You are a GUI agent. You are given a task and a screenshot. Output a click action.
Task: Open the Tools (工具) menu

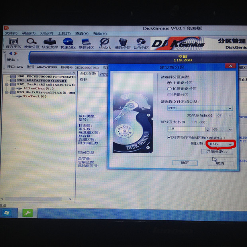(x=64, y=33)
